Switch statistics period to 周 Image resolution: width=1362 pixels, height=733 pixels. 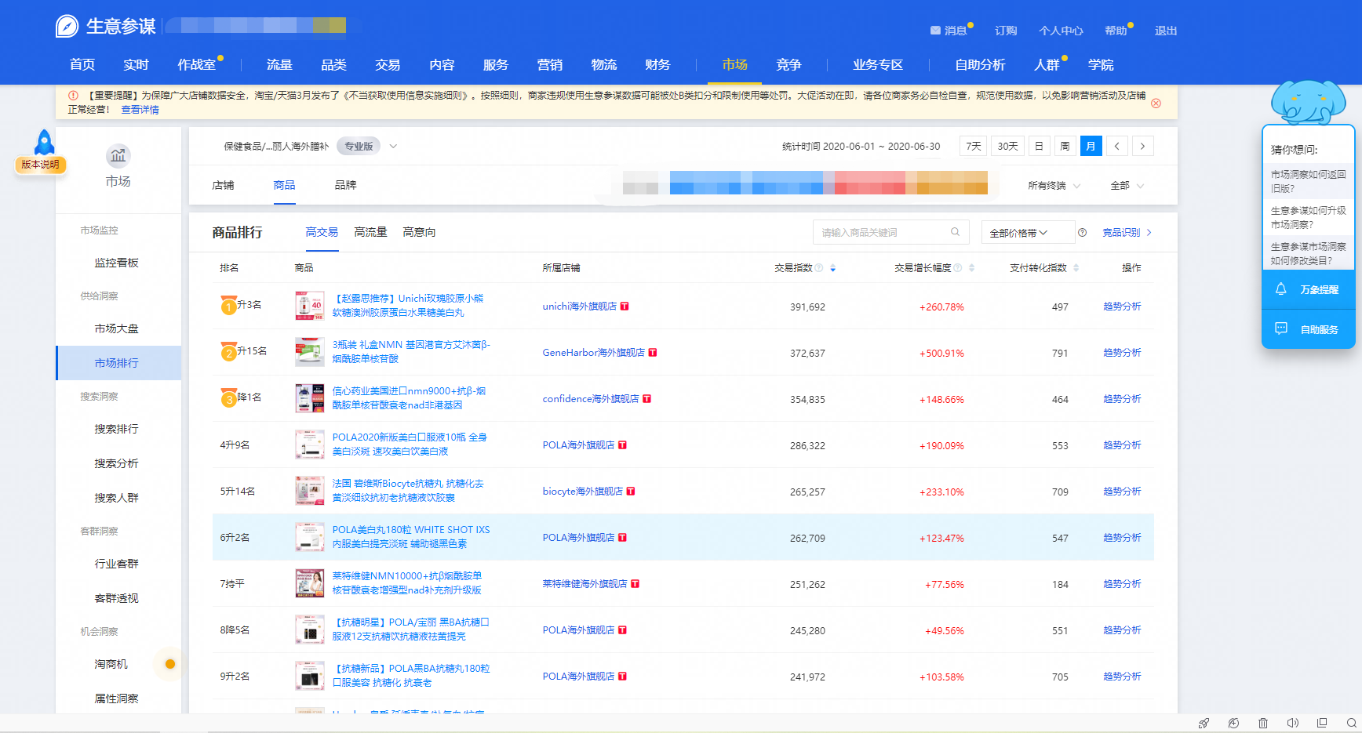pyautogui.click(x=1065, y=147)
